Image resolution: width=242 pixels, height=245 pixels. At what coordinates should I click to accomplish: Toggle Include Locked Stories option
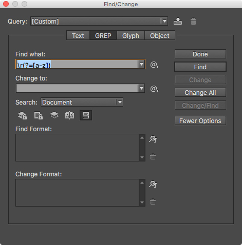[x=38, y=115]
